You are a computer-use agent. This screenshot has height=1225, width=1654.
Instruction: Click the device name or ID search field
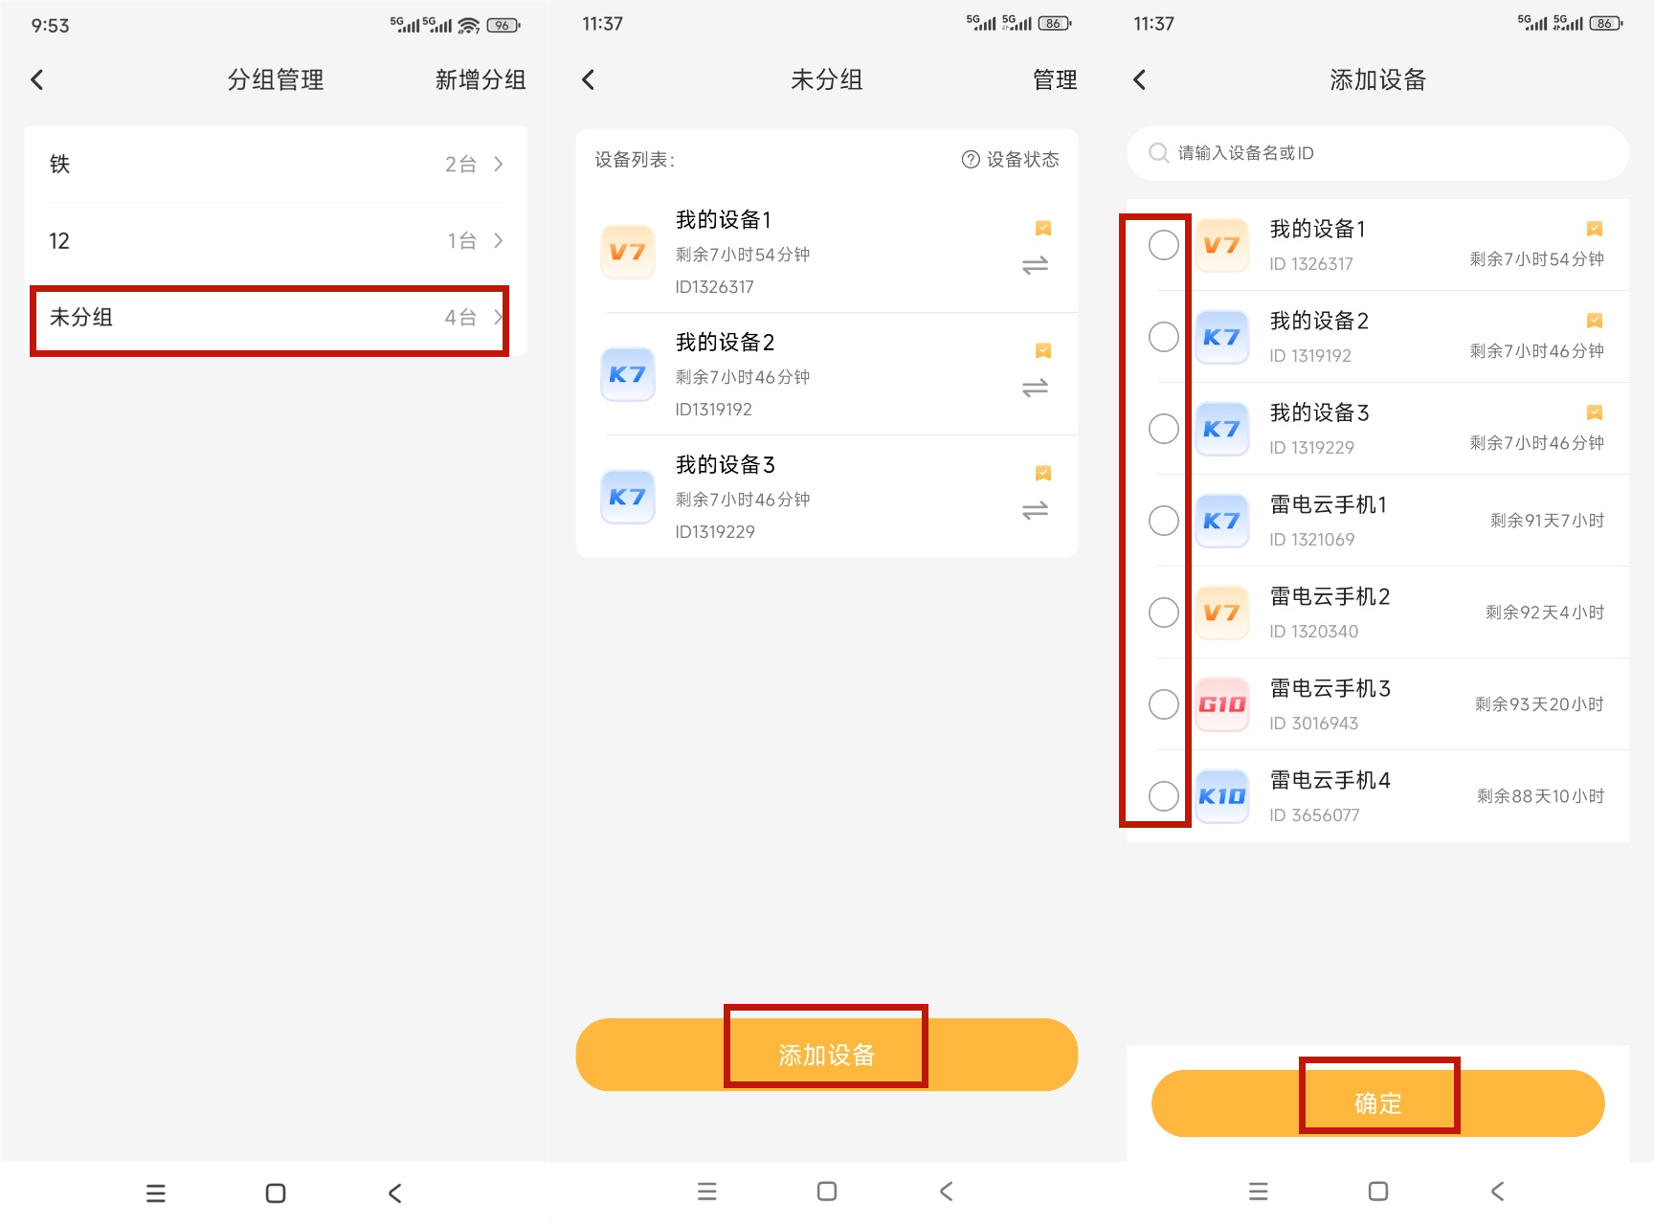tap(1378, 153)
